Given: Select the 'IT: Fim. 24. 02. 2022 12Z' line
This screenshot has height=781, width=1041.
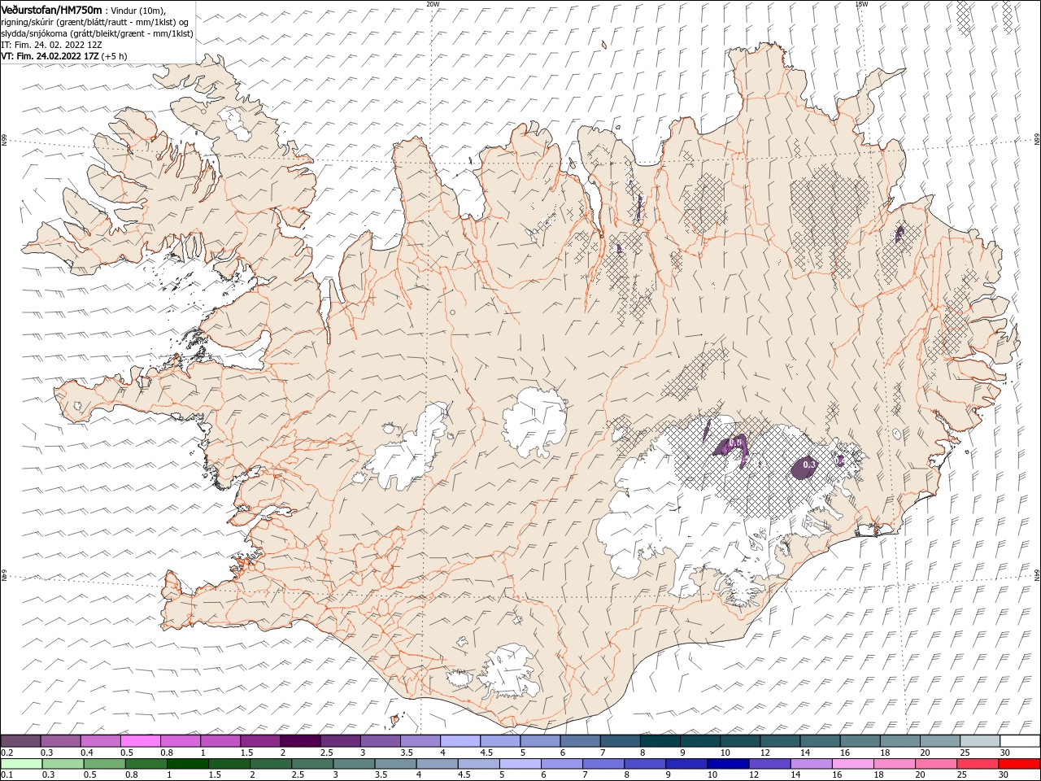Looking at the screenshot, I should (51, 45).
